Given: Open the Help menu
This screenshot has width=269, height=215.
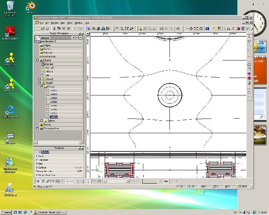Looking at the screenshot, I should pyautogui.click(x=87, y=23).
